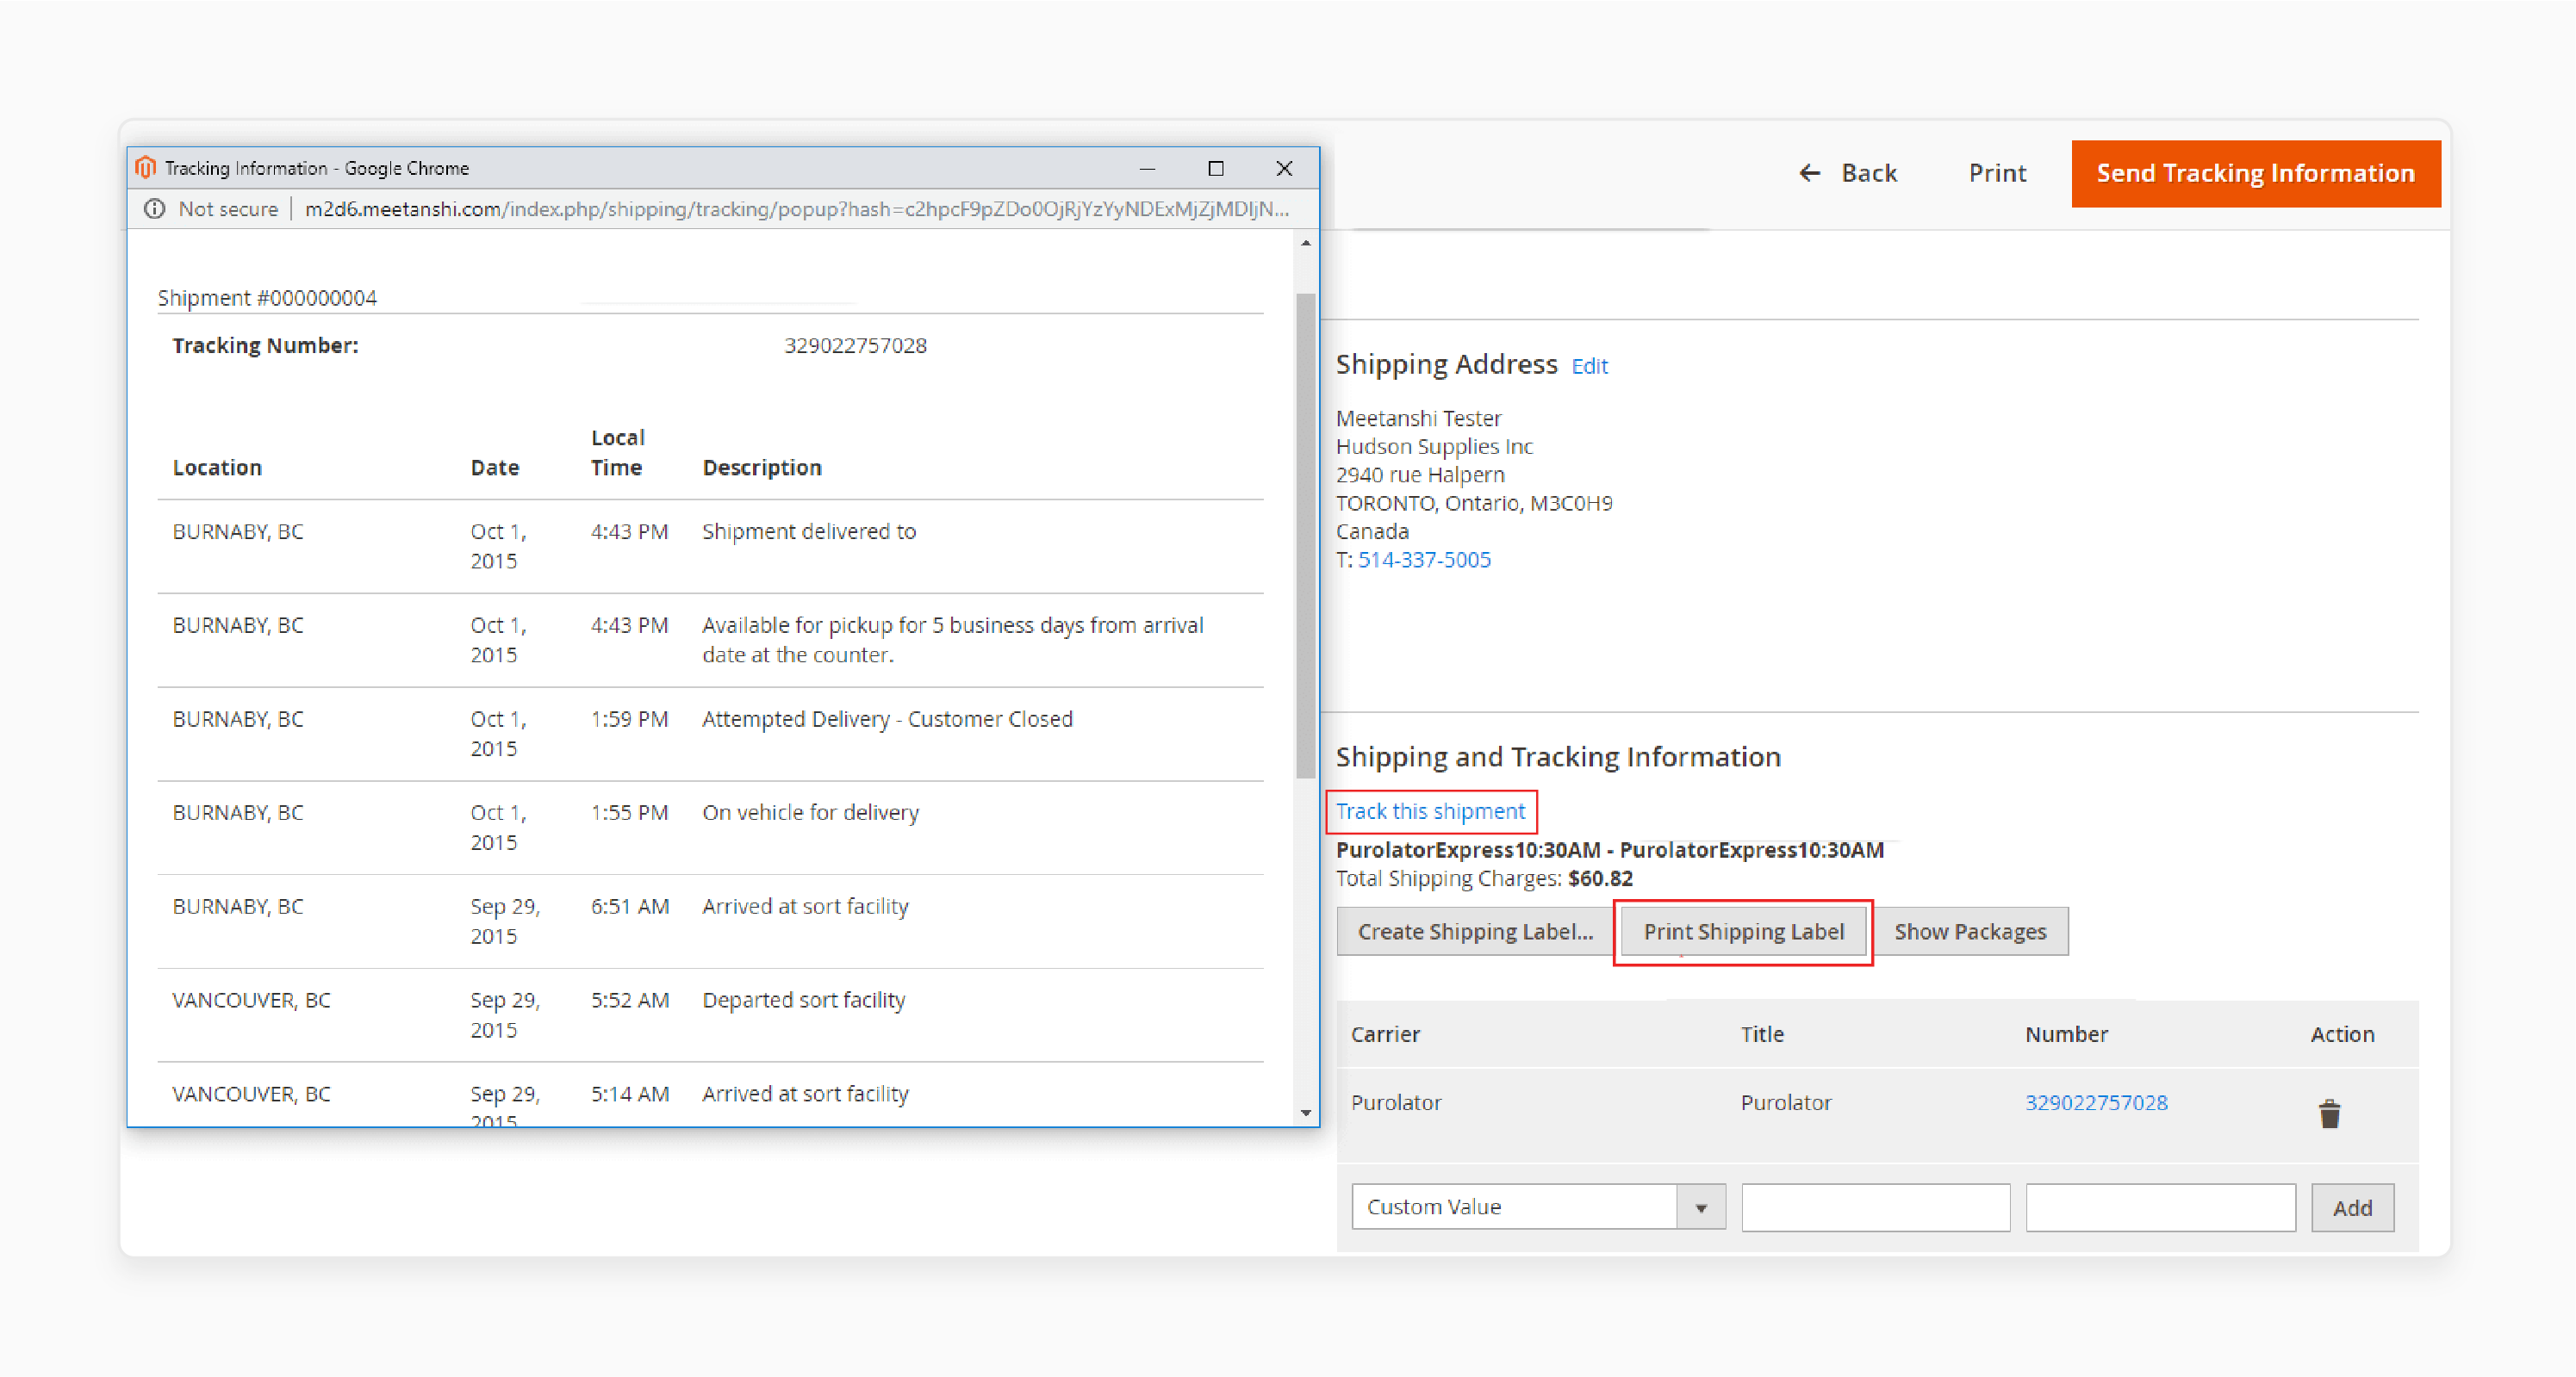Click the Description column header
The width and height of the screenshot is (2576, 1377).
tap(762, 468)
